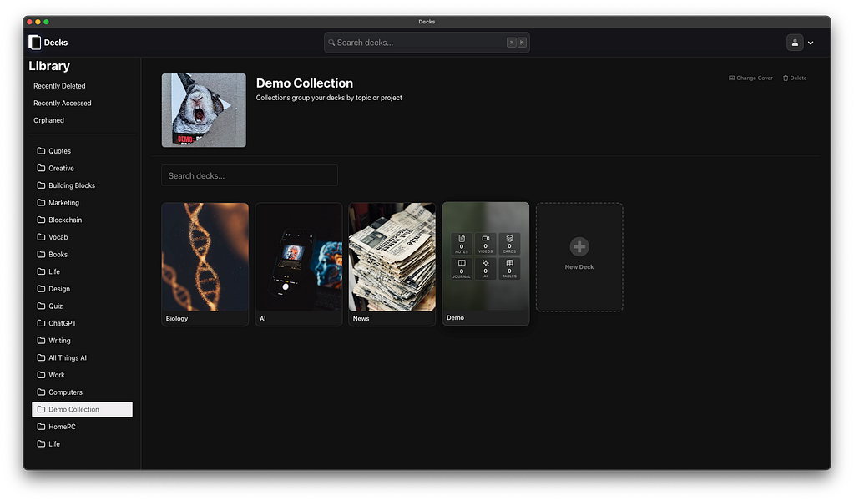Viewport: 854px width, 501px height.
Task: Click the magnifier icon in top search
Action: point(331,43)
